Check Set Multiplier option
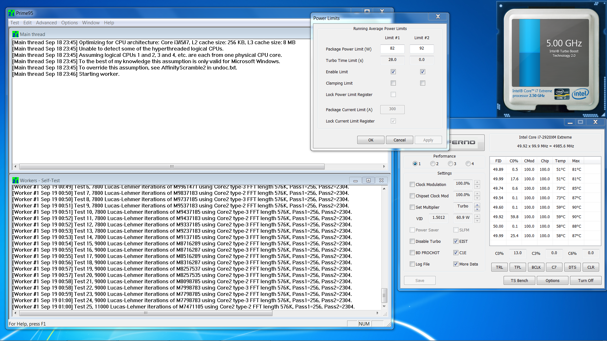Image resolution: width=607 pixels, height=341 pixels. coord(412,207)
